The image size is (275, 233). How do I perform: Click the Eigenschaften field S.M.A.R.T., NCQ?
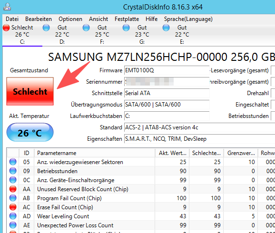pos(199,139)
